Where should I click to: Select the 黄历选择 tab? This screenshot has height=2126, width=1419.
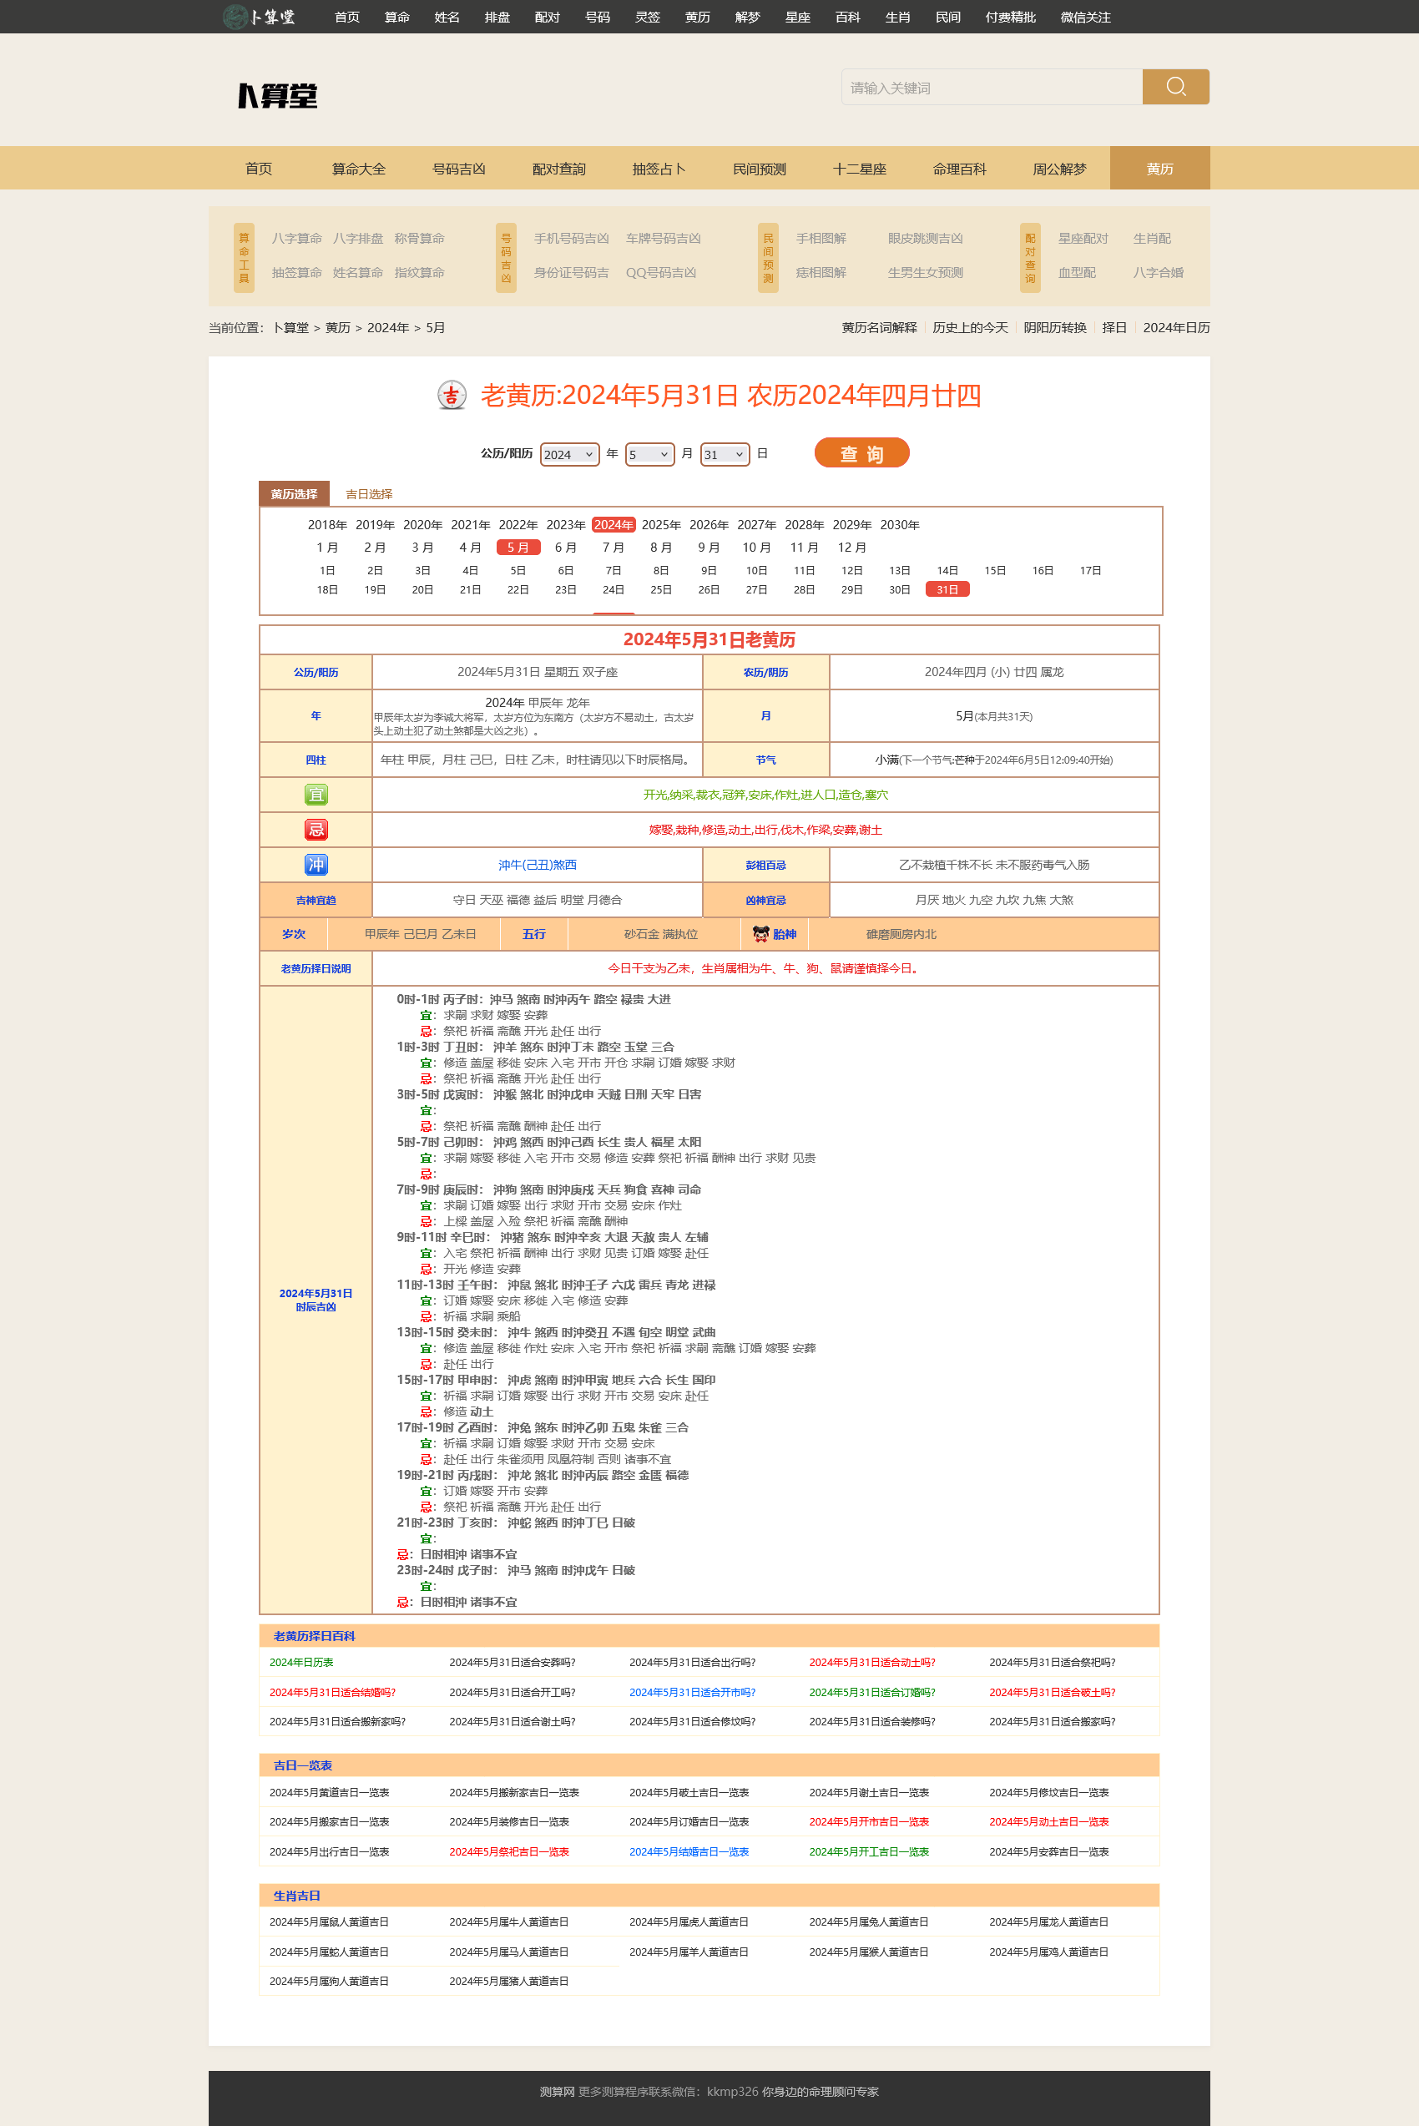pos(294,494)
